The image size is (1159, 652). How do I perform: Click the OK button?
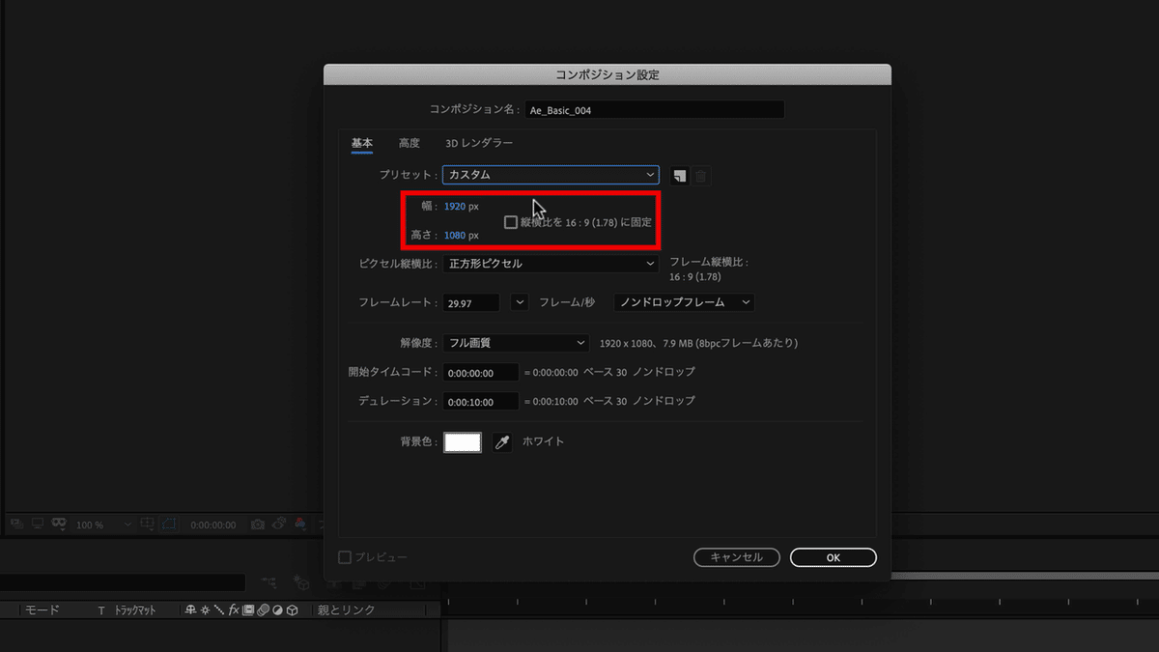(834, 557)
